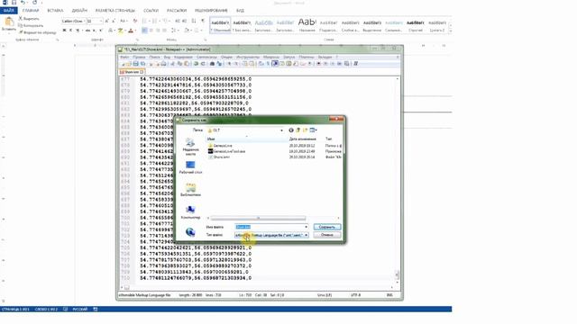Open the Плагины menu in Notepad++
The image size is (577, 324).
[307, 58]
